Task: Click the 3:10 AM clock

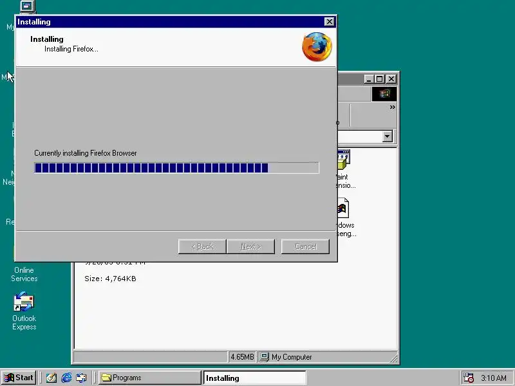Action: [494, 378]
